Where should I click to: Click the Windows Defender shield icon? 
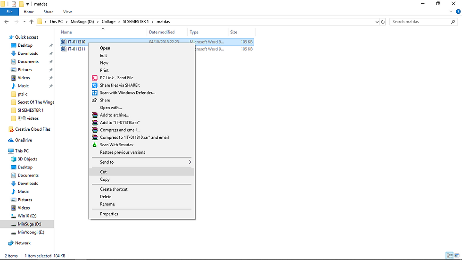point(95,92)
